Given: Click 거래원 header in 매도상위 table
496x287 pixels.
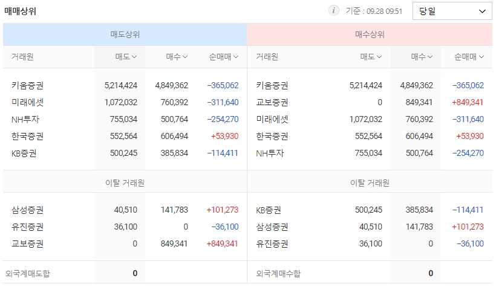Looking at the screenshot, I should pyautogui.click(x=22, y=57).
